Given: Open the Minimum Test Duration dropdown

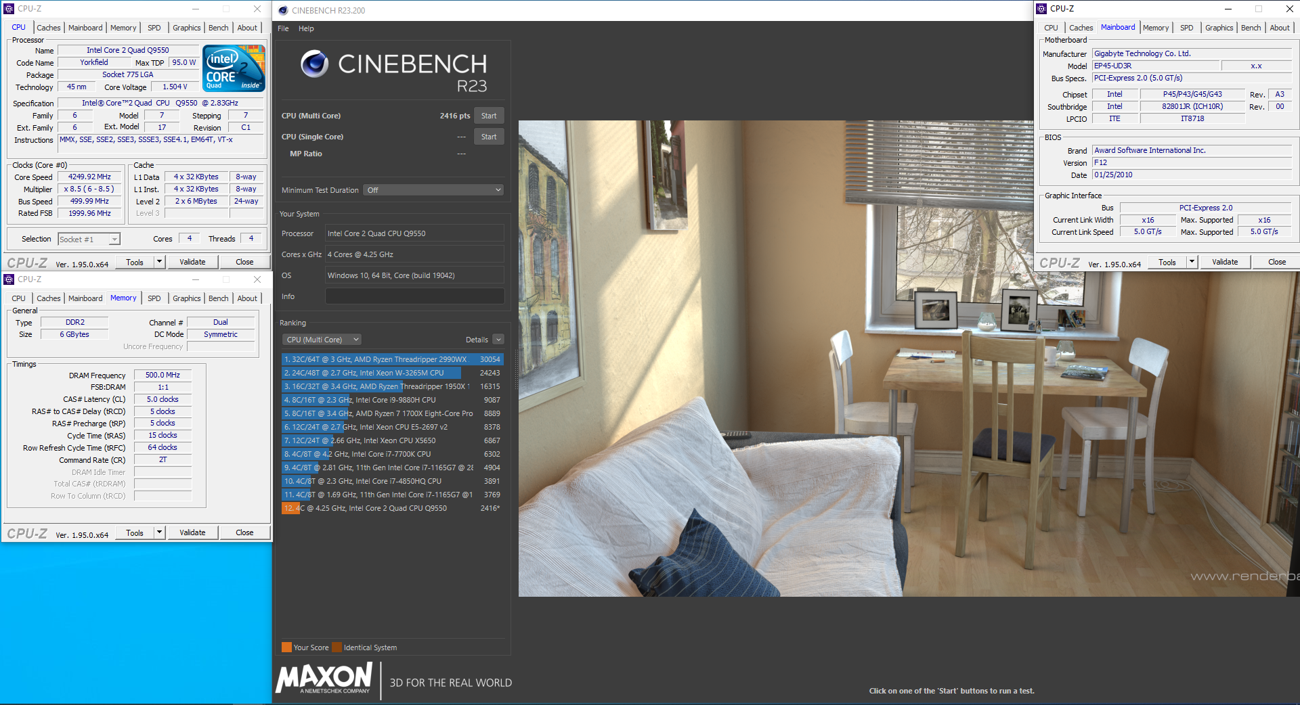Looking at the screenshot, I should click(x=433, y=190).
